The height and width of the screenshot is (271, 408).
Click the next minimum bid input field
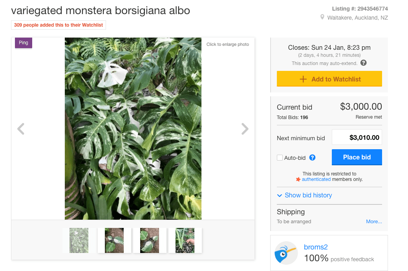357,137
